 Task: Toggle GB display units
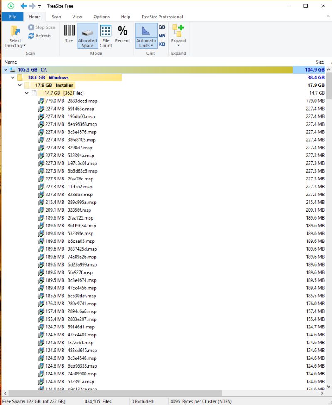(161, 27)
